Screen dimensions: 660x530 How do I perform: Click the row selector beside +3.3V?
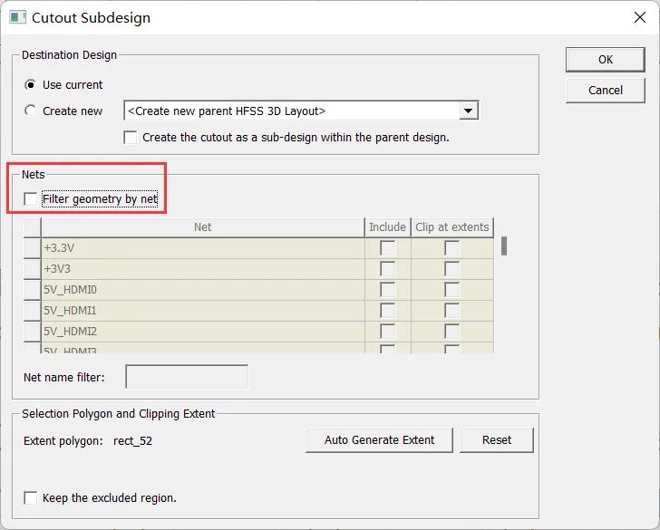(32, 248)
